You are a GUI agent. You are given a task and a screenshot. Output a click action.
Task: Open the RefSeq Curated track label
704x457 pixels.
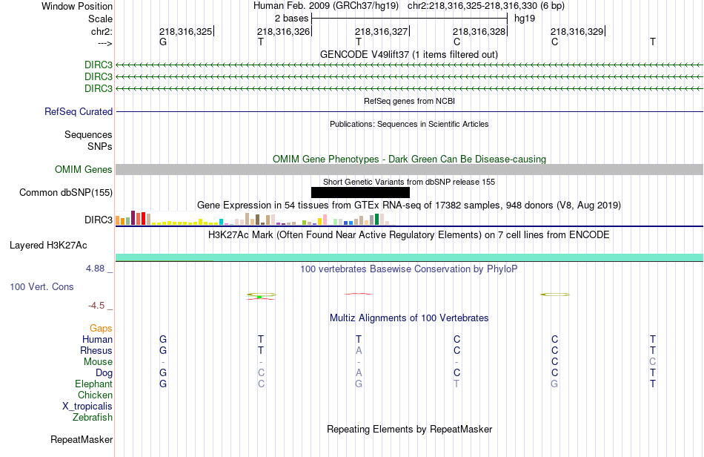pos(79,111)
